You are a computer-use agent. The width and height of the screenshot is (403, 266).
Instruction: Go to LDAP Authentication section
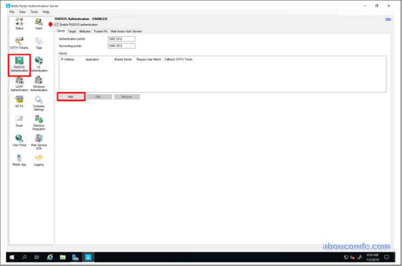click(x=19, y=83)
